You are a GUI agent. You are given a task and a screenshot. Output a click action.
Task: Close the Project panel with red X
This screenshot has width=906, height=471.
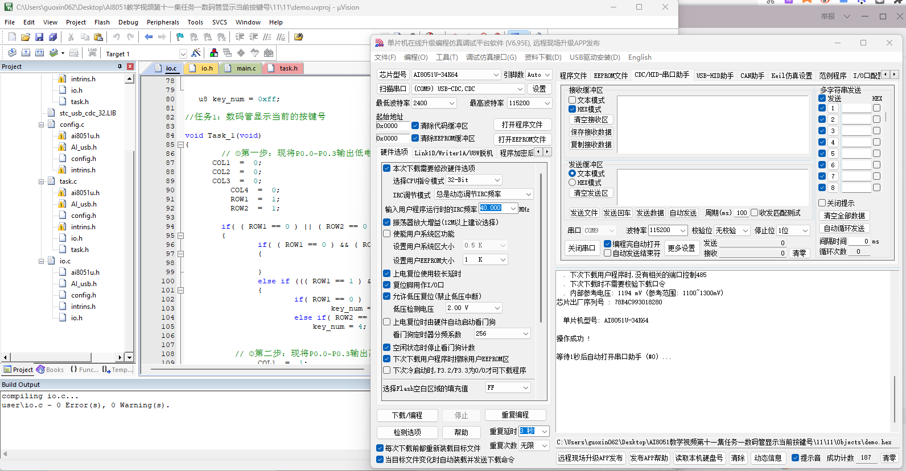coord(130,67)
